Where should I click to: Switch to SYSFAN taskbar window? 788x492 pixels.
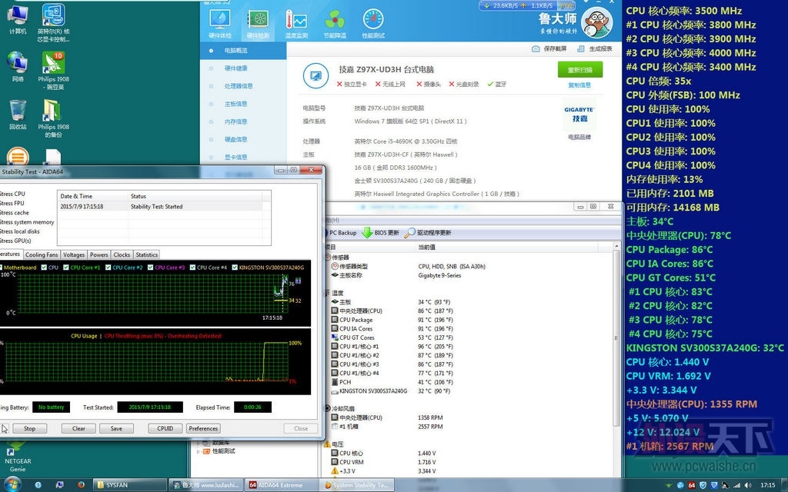coord(129,485)
